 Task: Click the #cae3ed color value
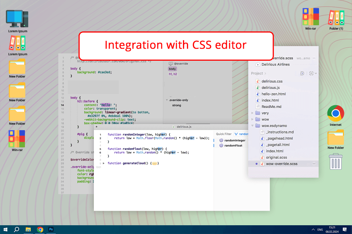(104, 72)
